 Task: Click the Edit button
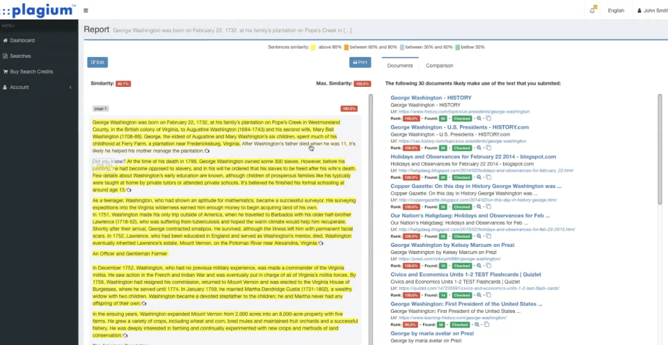[x=97, y=62]
